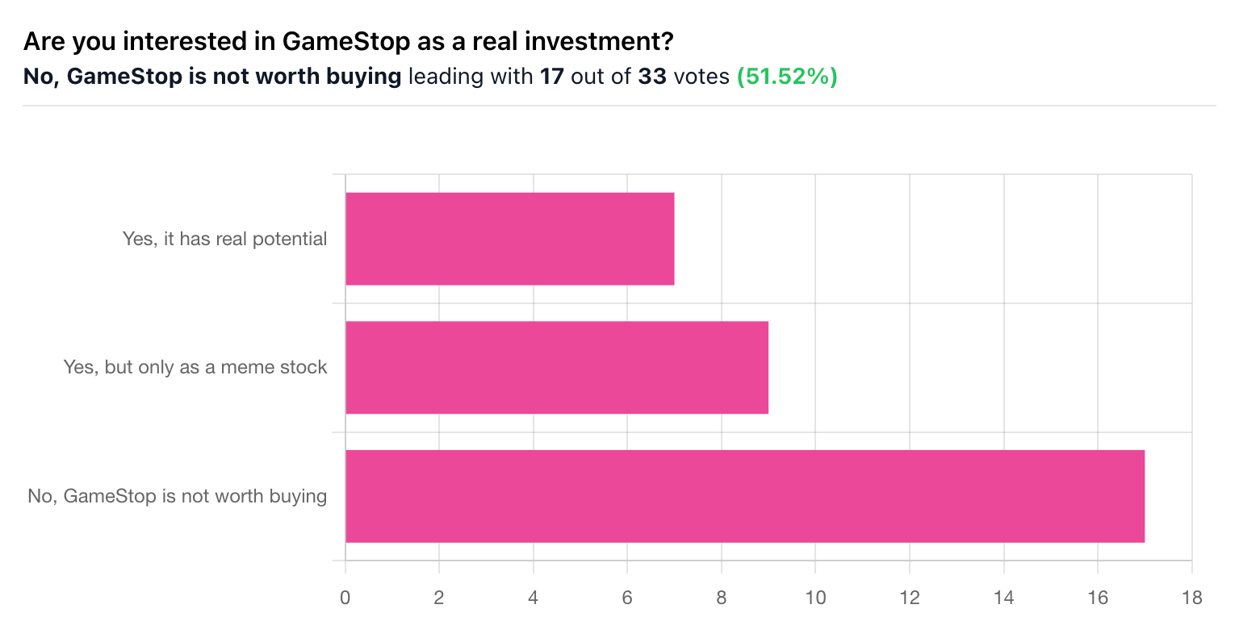Click the 8 tick label on the x-axis

click(722, 598)
